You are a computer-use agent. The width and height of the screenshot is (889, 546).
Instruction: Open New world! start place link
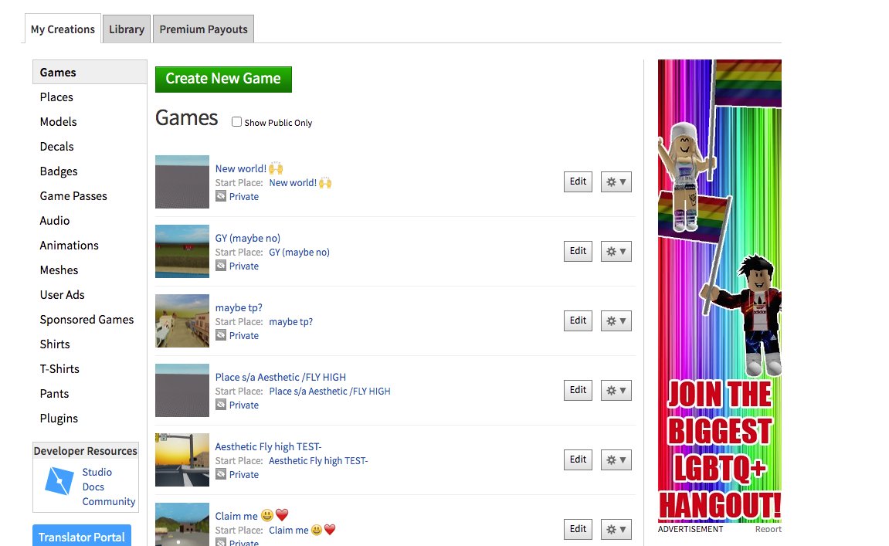click(300, 182)
